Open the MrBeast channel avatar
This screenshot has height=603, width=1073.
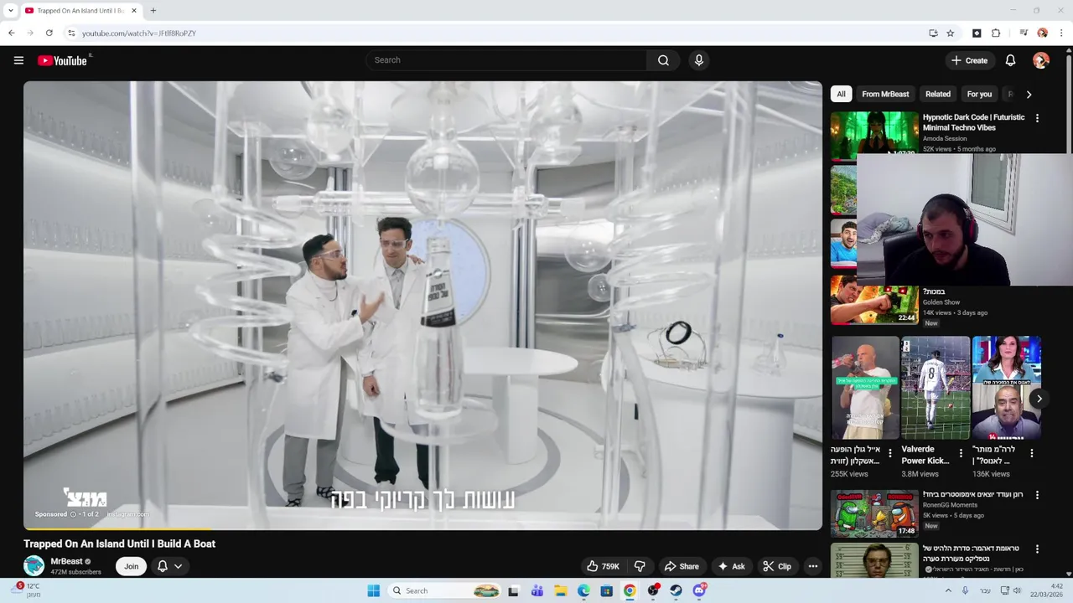click(34, 566)
